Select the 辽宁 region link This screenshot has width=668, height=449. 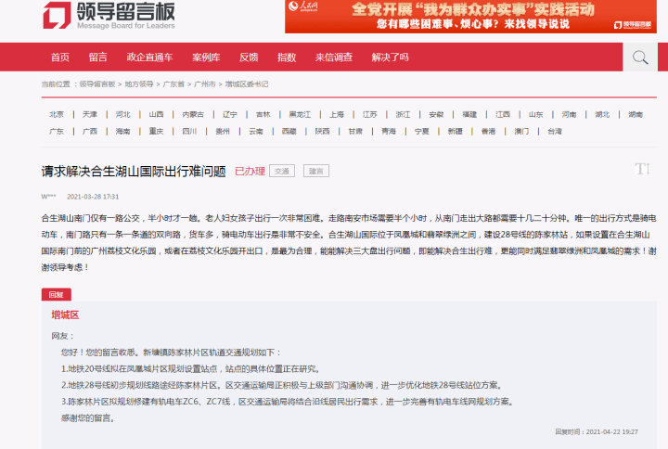230,115
